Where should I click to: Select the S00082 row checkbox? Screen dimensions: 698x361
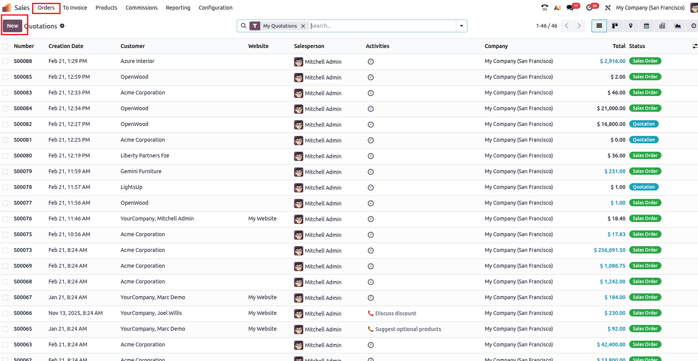point(5,124)
